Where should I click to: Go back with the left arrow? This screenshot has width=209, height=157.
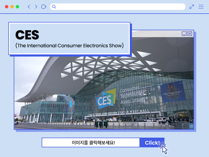[x=29, y=7]
